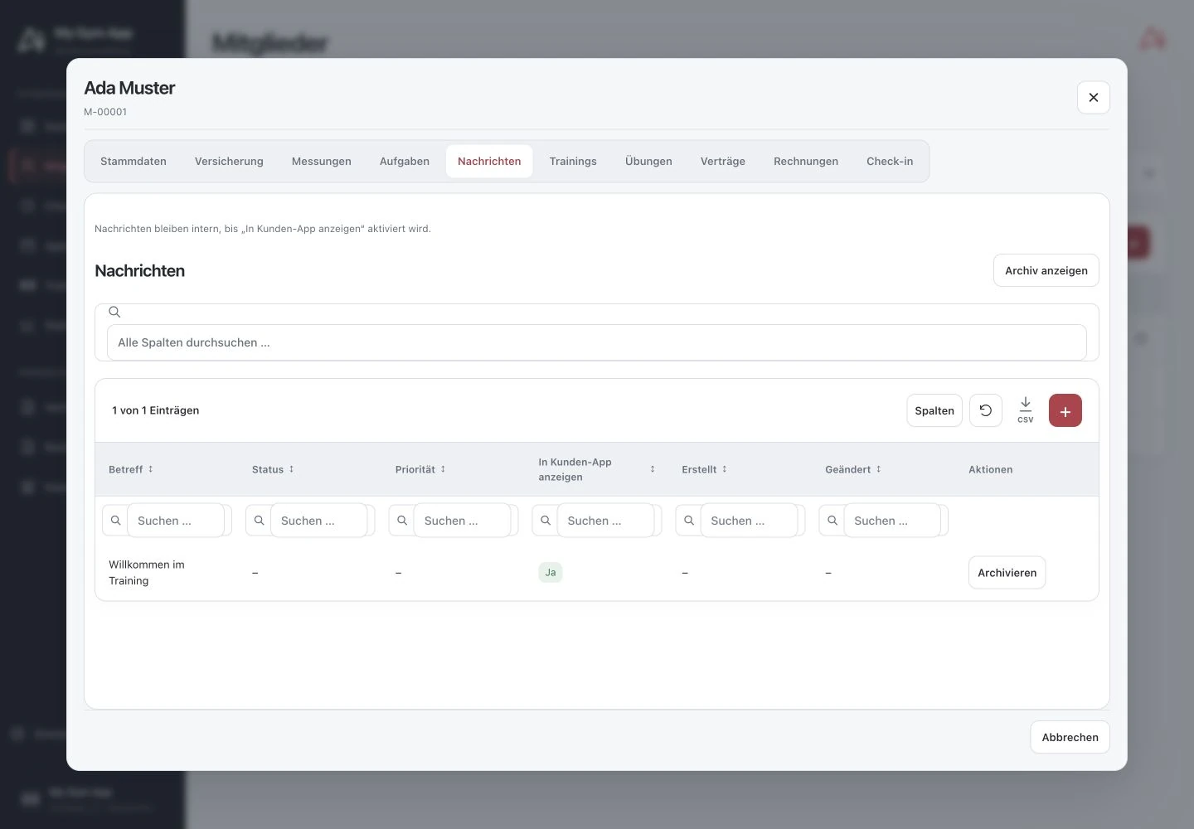Switch to the Übungen tab
Screen dimensions: 1194x829
pos(648,161)
